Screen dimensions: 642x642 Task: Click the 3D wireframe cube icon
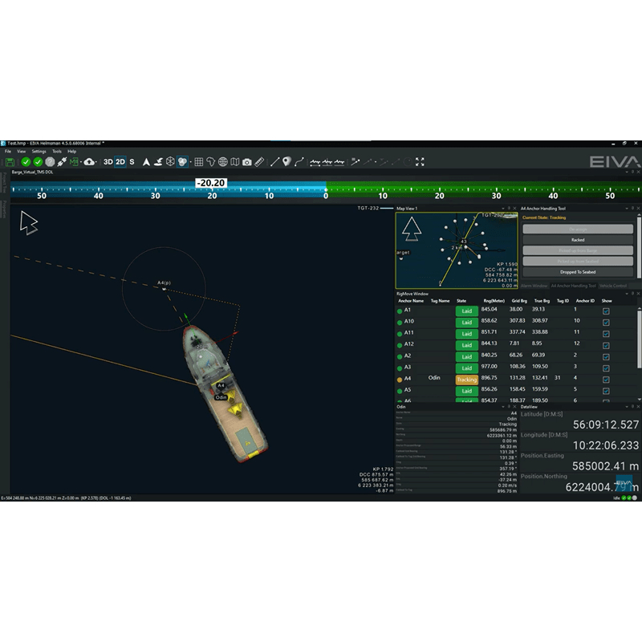[170, 162]
